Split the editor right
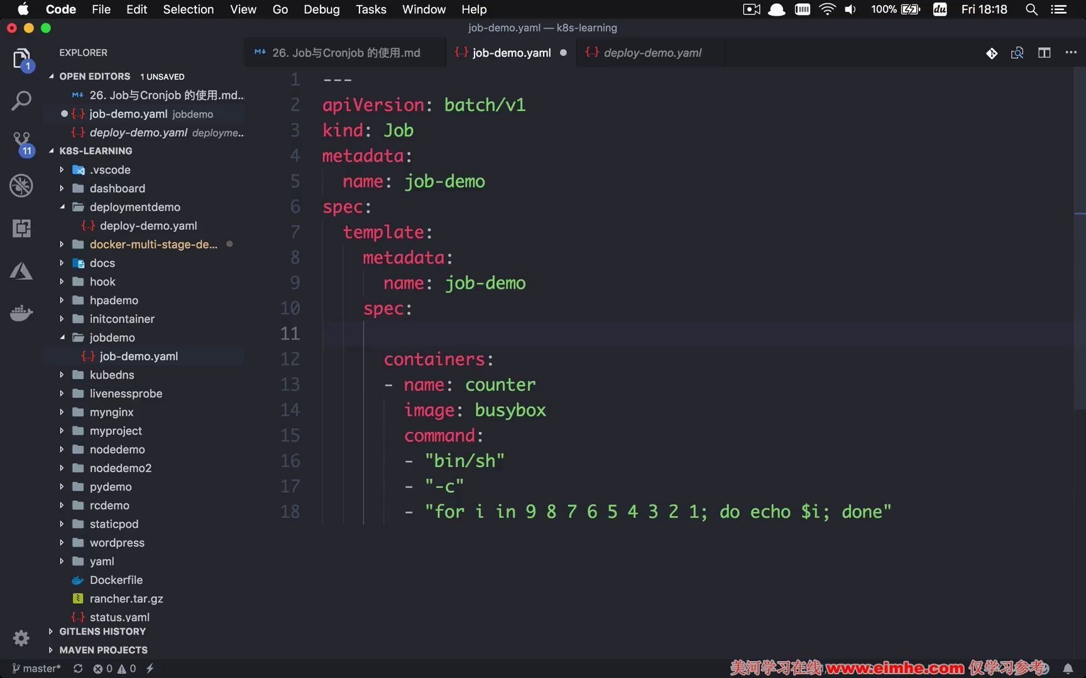Image resolution: width=1086 pixels, height=678 pixels. pos(1045,53)
